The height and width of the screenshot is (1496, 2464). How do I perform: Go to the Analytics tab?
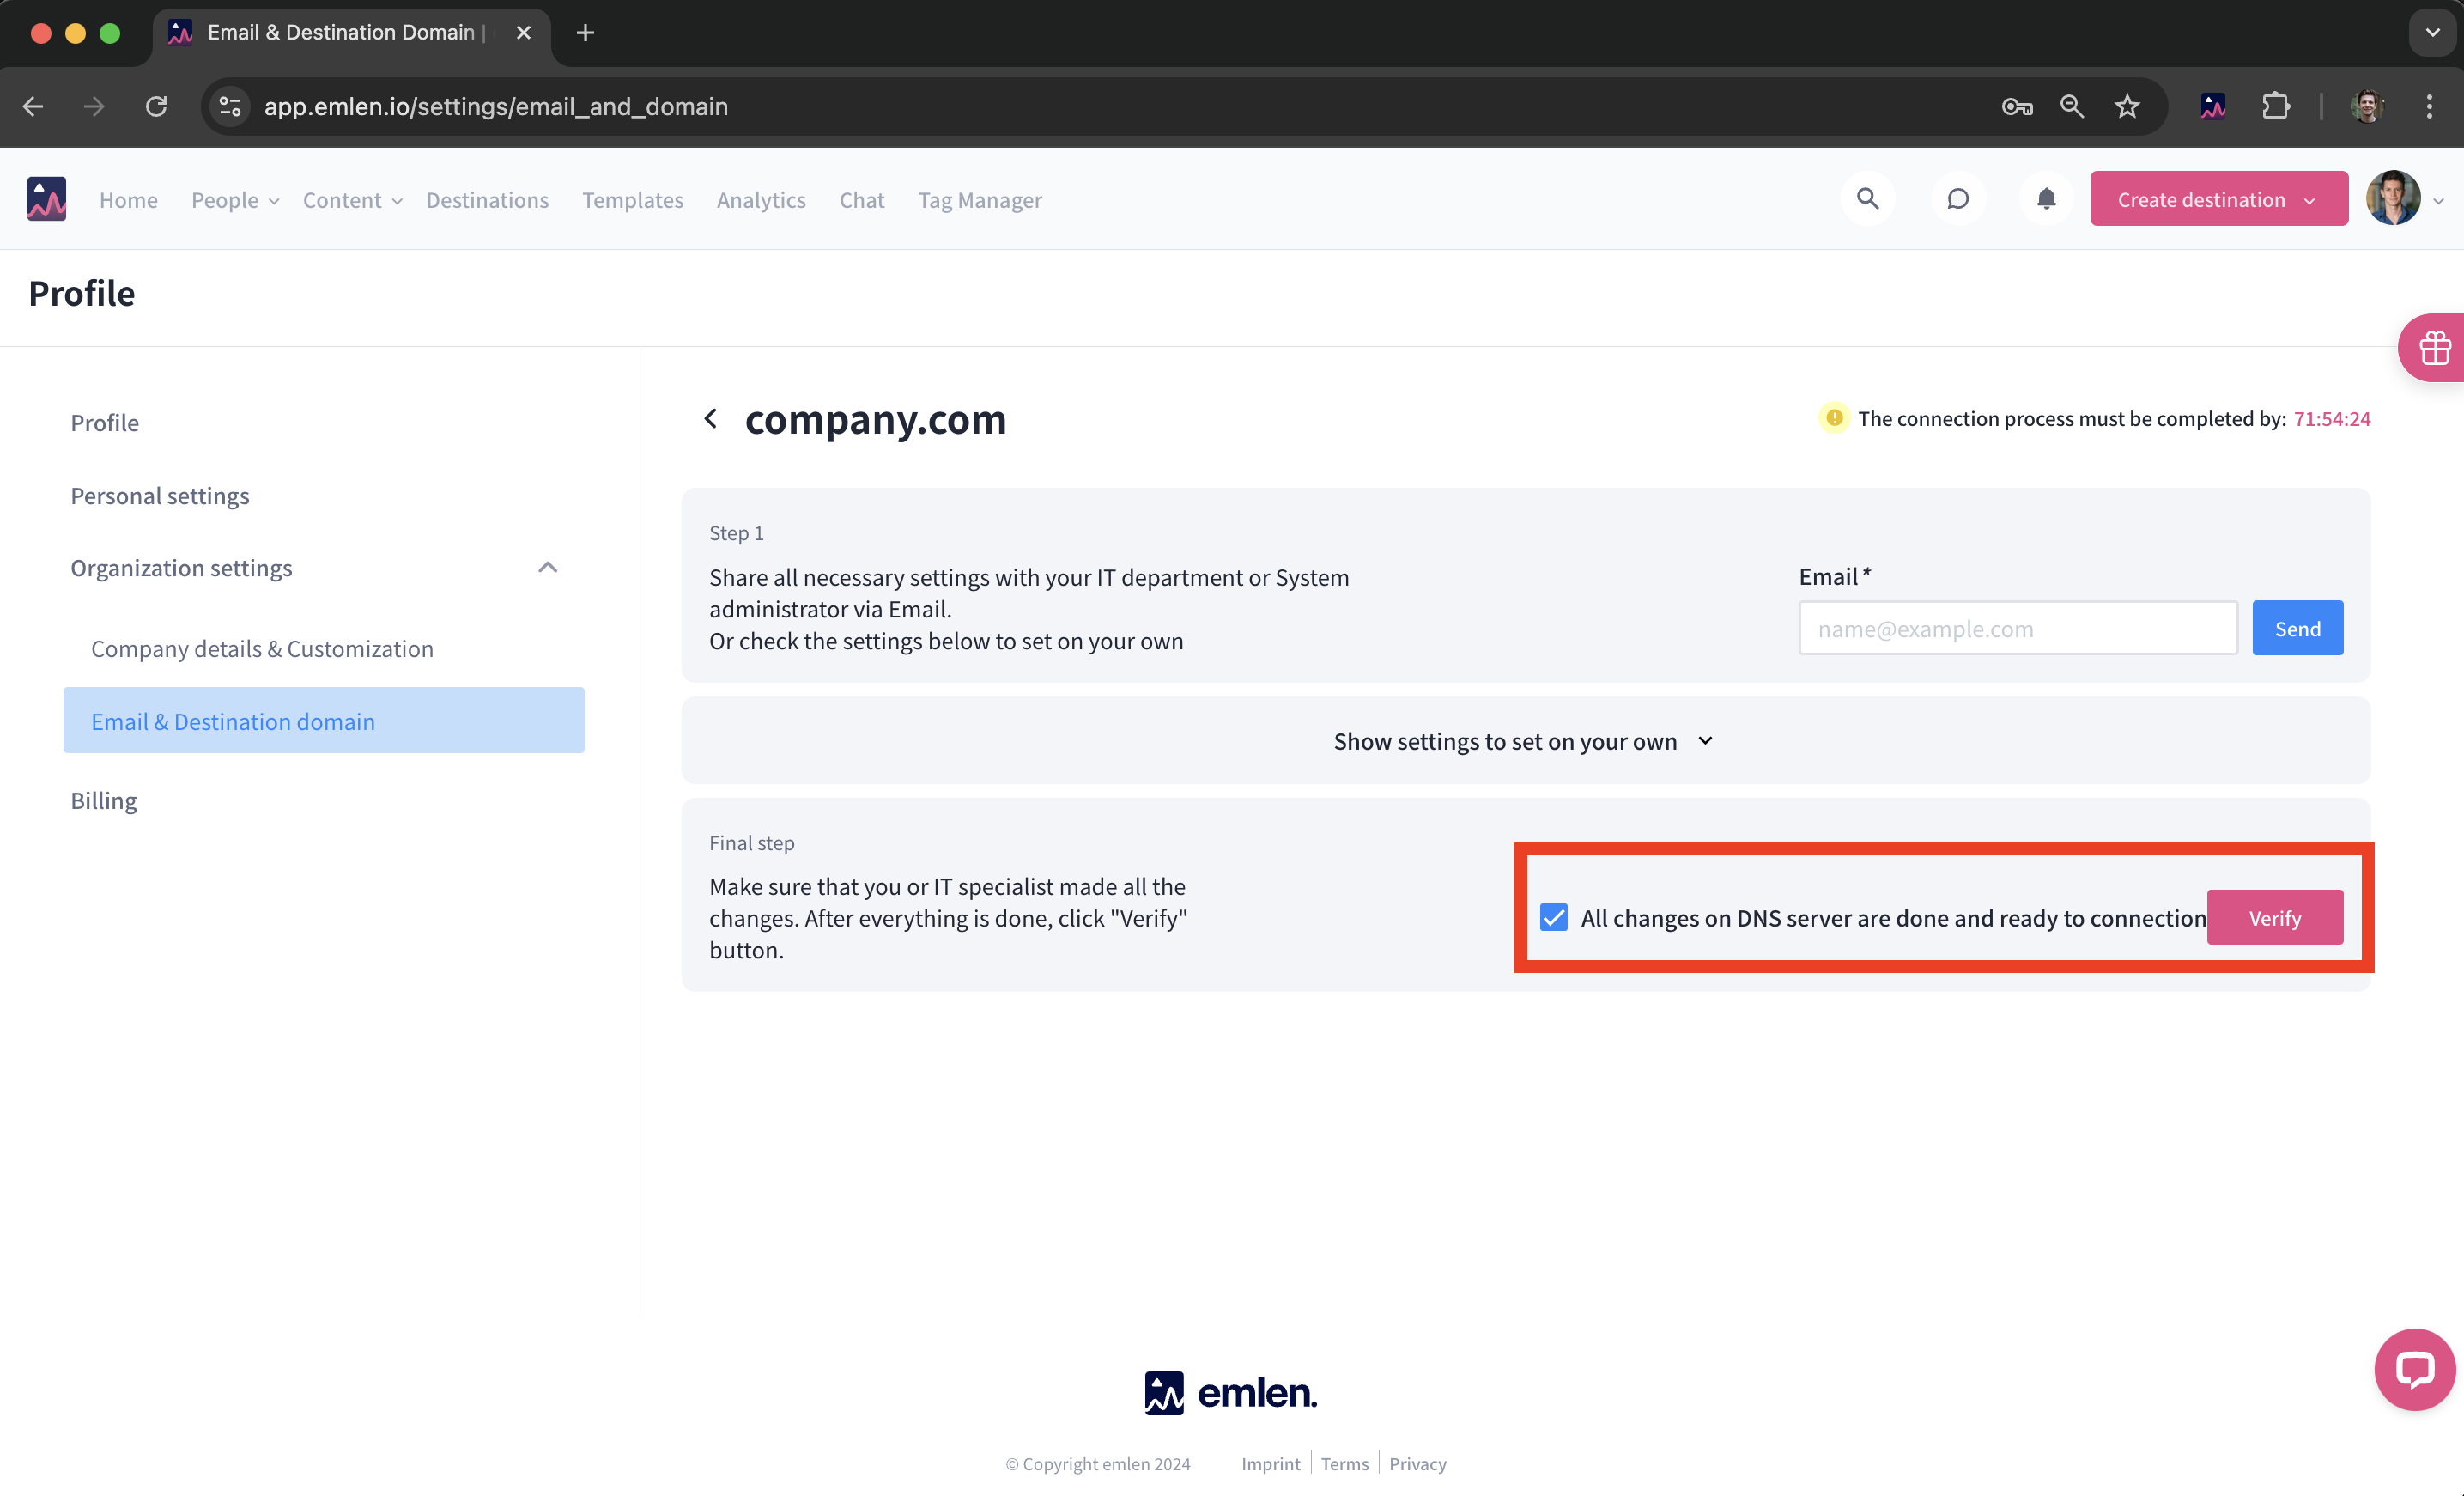(x=760, y=200)
